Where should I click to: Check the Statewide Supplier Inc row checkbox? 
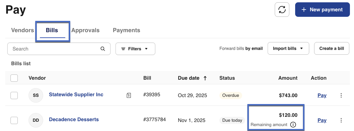tap(14, 95)
